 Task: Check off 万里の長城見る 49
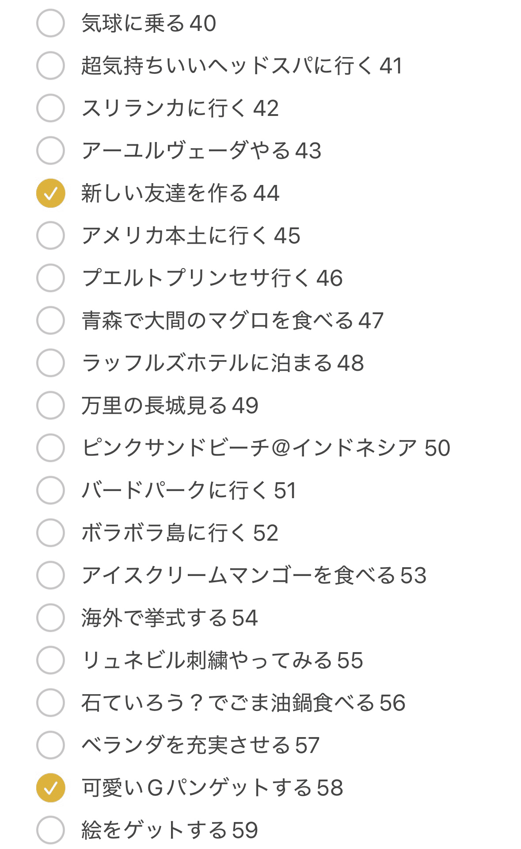click(x=50, y=405)
